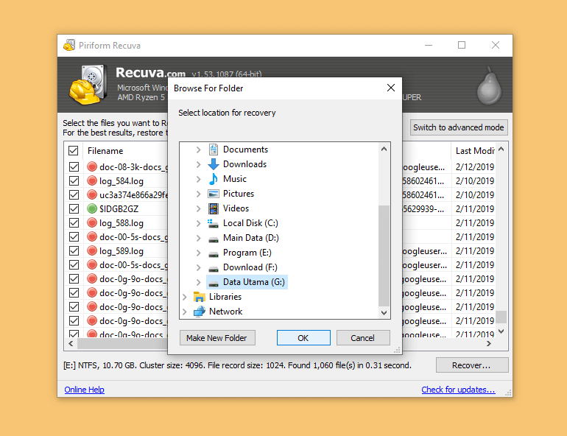Select the Data Utama (G:) label
567x436 pixels.
tap(254, 282)
